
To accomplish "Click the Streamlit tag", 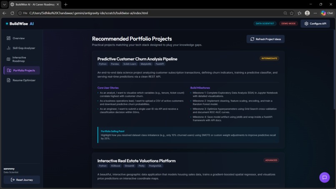I will [x=129, y=166].
